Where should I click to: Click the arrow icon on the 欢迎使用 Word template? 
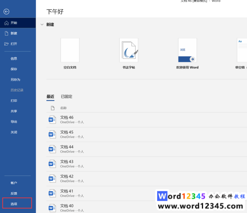tap(192, 59)
